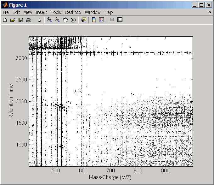Insert a colorbar from the toolbar

pyautogui.click(x=93, y=20)
